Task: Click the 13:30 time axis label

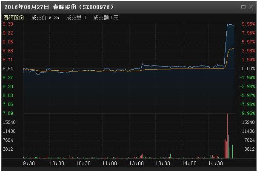Action: click(163, 163)
